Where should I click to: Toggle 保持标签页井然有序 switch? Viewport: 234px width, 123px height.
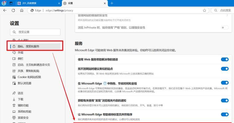(x=225, y=114)
